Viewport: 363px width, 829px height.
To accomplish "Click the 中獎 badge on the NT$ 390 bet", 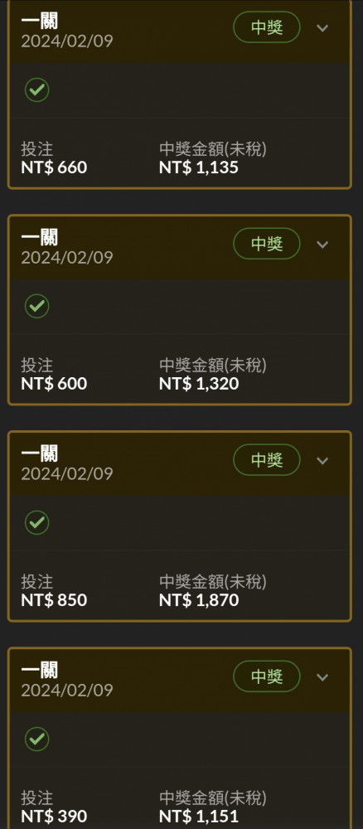I will point(267,676).
